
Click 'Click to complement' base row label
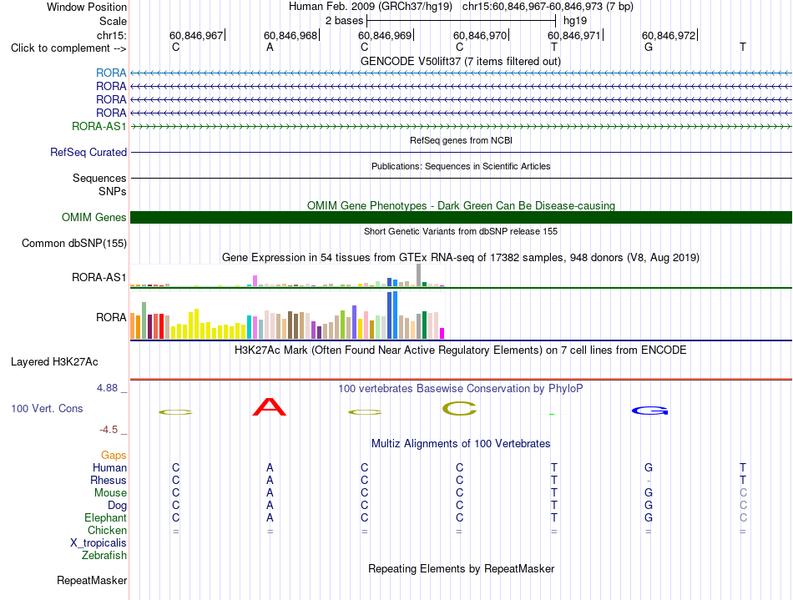[x=68, y=48]
